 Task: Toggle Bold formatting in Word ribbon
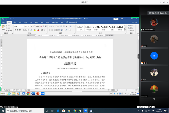15,30
